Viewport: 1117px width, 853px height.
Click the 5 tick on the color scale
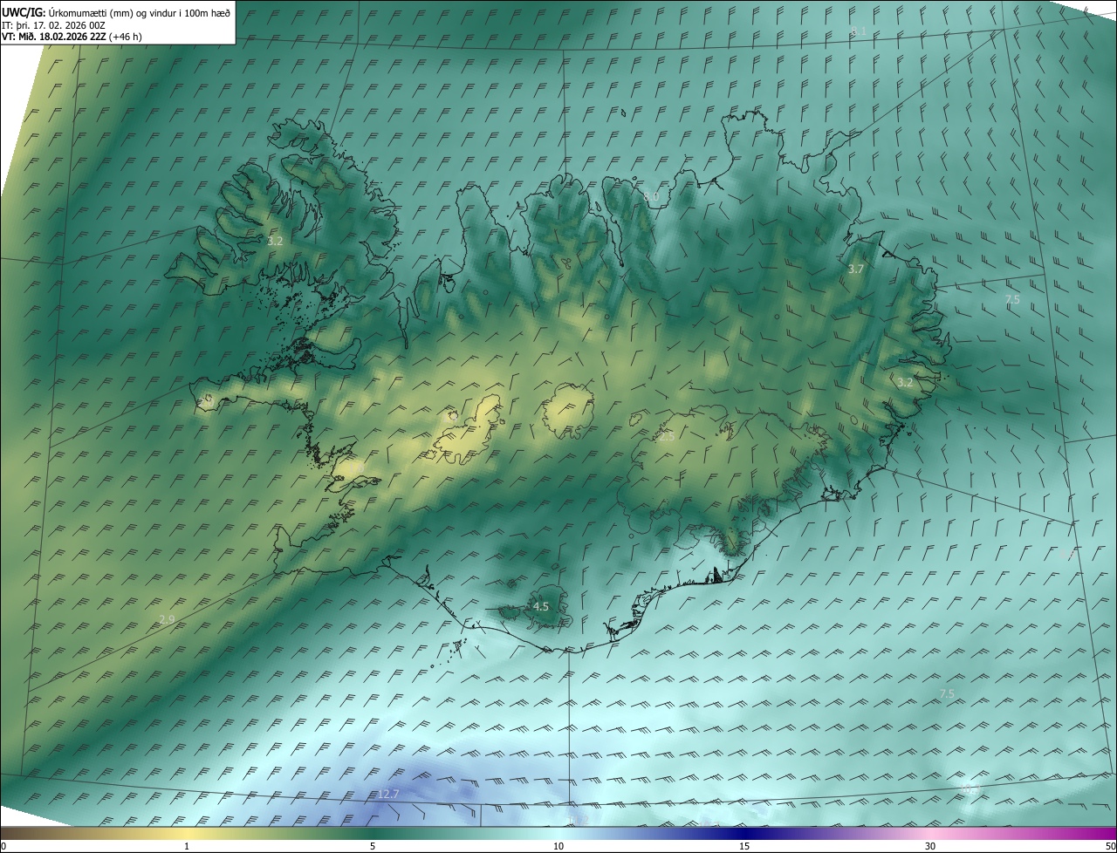pyautogui.click(x=373, y=847)
